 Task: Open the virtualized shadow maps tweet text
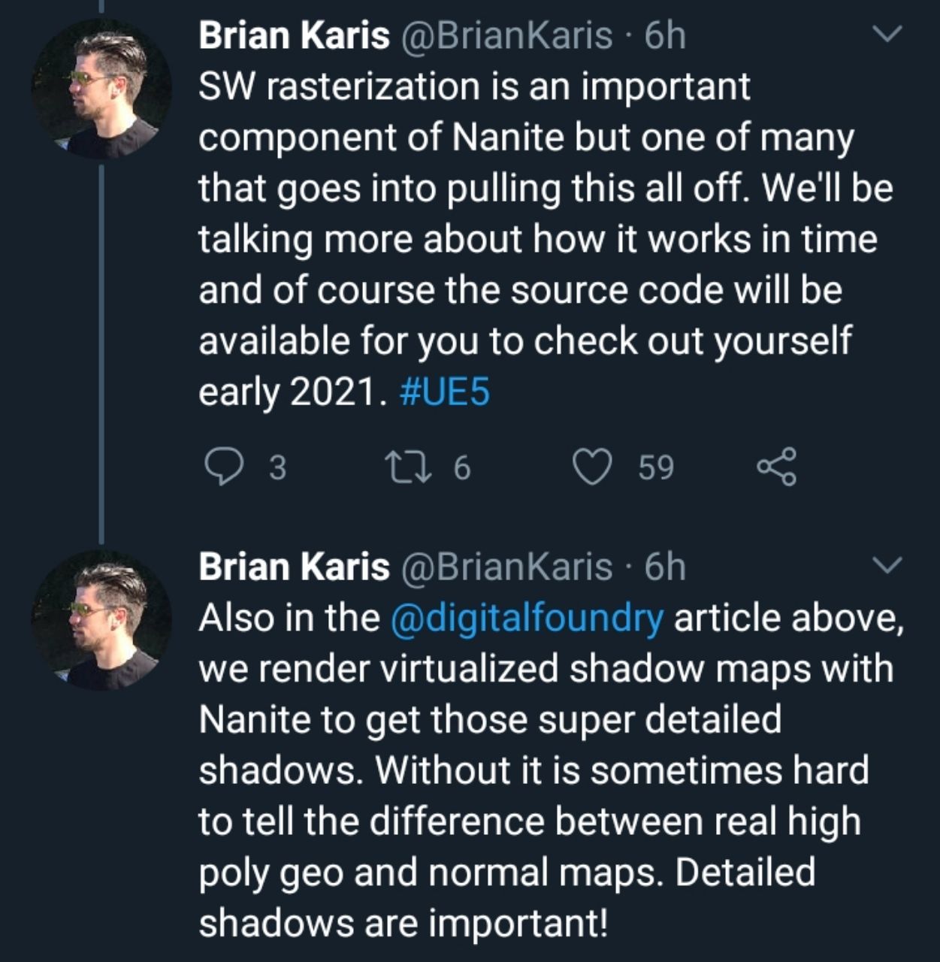coord(551,770)
